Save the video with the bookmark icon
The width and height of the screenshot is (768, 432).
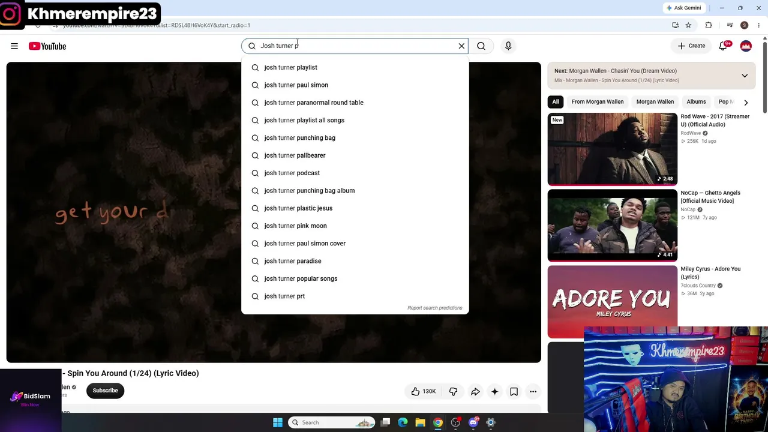514,391
